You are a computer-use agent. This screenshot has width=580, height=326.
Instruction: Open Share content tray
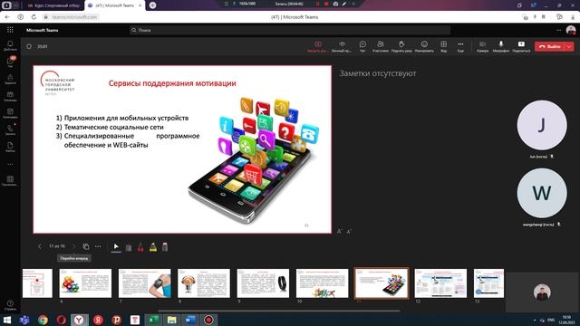(521, 46)
